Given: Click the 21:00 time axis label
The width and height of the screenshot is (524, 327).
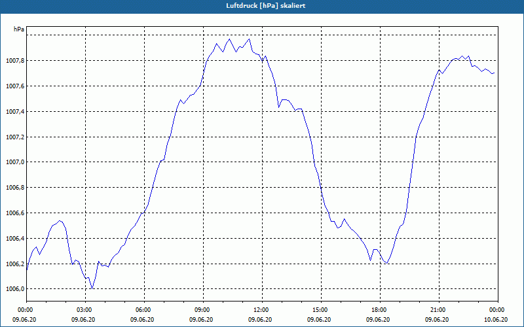Looking at the screenshot, I should [439, 310].
